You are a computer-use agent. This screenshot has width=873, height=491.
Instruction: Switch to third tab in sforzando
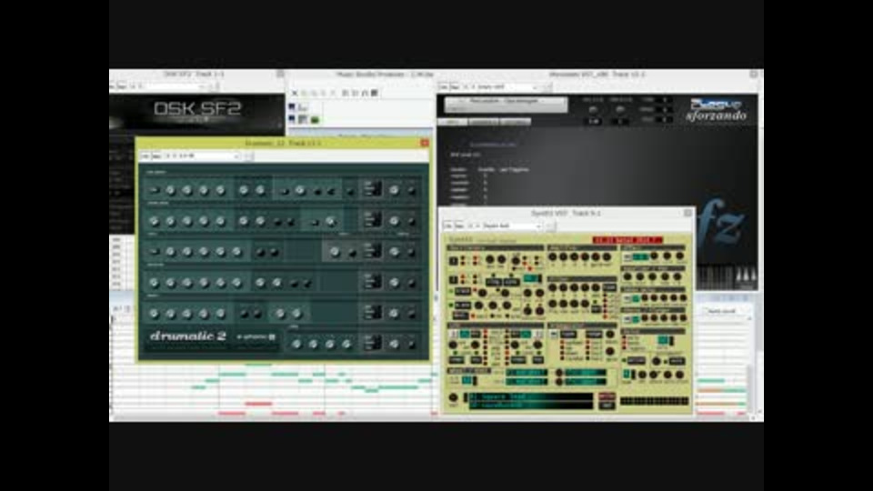[515, 122]
